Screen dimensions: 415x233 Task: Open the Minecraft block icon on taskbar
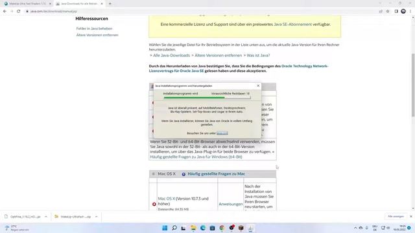coord(241,228)
